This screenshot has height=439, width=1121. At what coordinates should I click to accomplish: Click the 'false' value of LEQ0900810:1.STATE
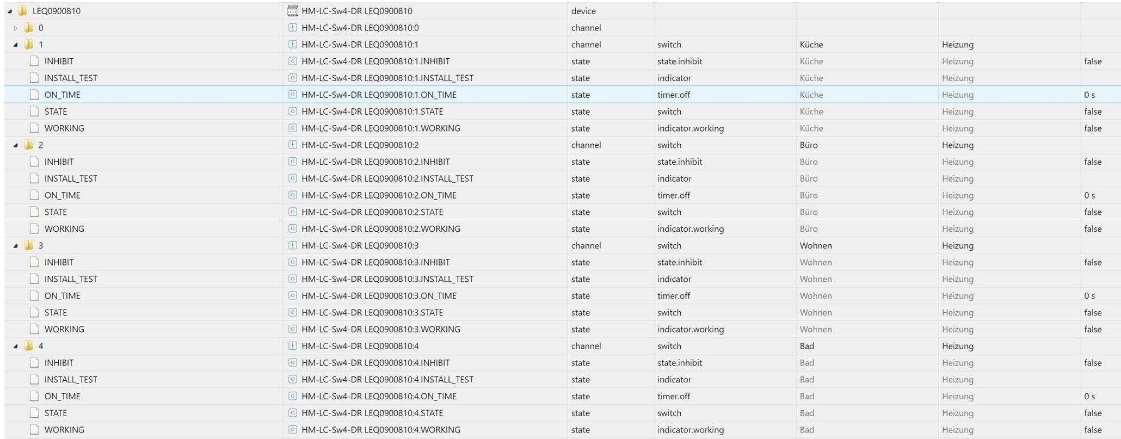point(1093,112)
